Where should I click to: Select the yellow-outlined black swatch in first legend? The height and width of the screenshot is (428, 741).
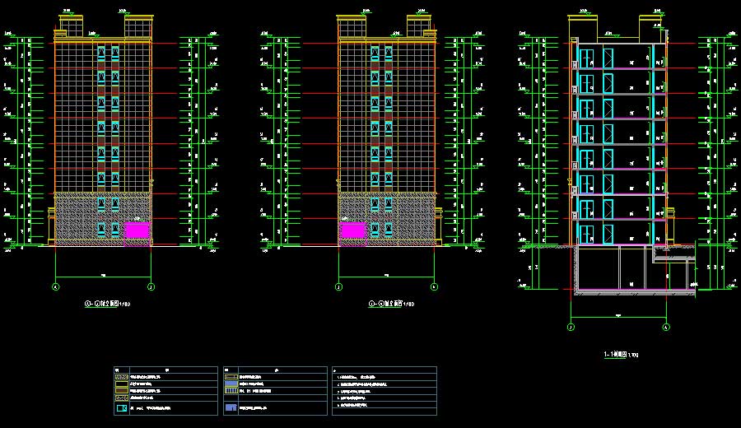[x=122, y=384]
